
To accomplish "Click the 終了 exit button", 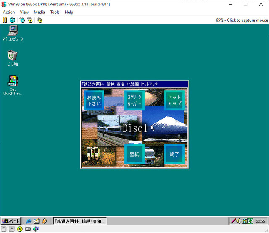I will pos(174,154).
